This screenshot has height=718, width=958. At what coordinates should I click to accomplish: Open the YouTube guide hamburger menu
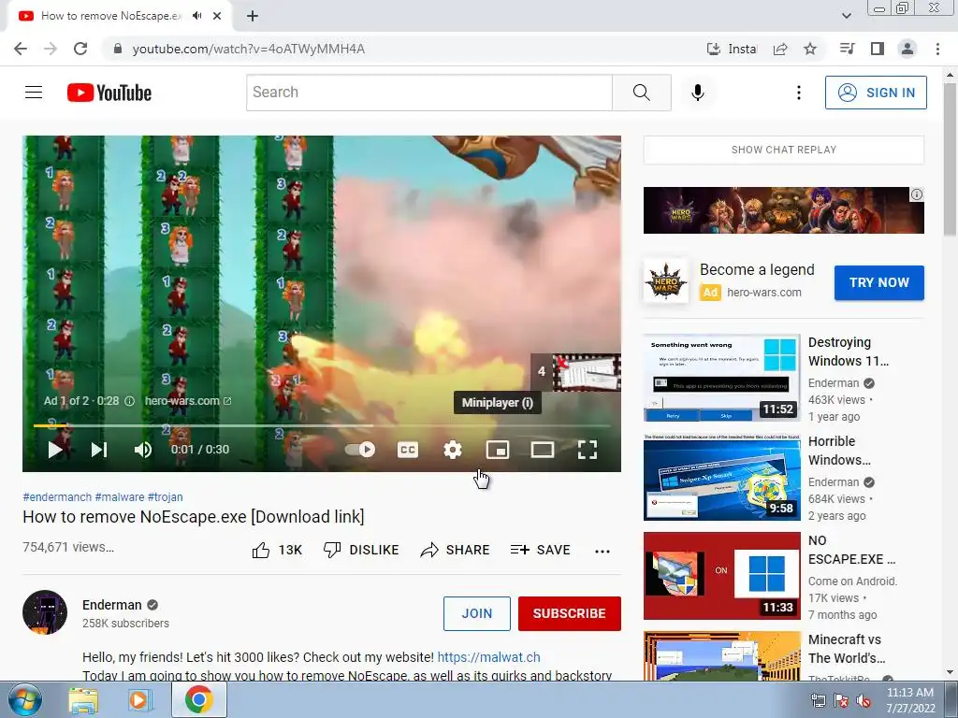click(34, 93)
